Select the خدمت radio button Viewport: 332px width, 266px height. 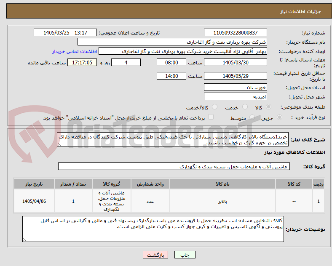245,107
